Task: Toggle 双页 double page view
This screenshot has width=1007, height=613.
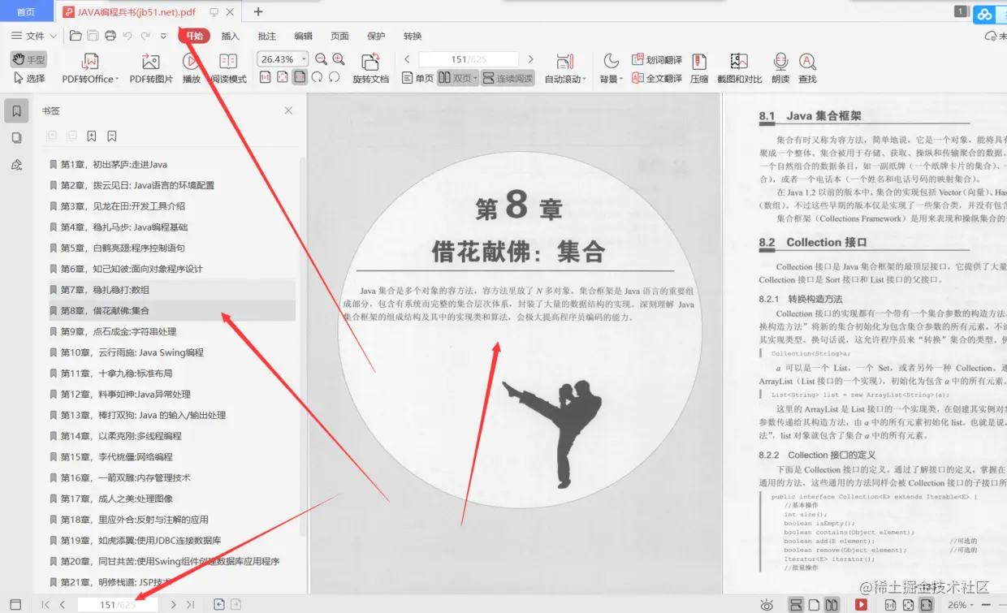Action: click(457, 79)
